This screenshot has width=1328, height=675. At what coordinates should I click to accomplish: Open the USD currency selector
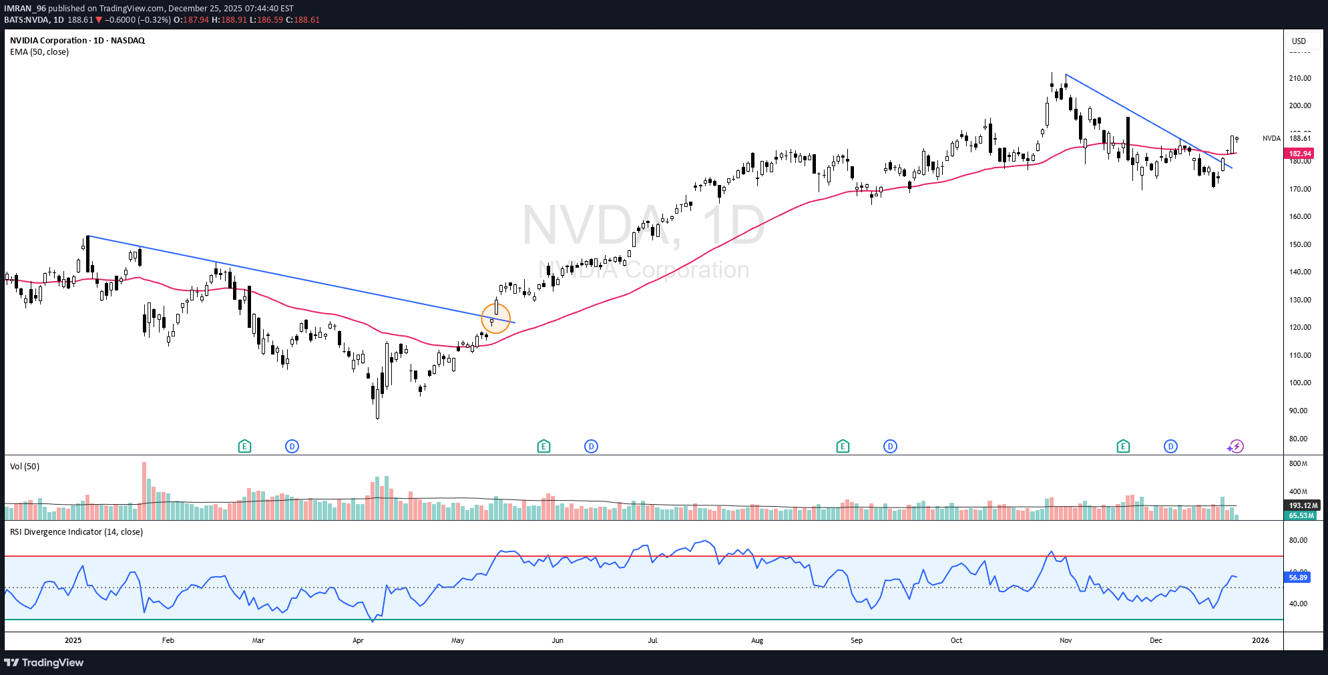1299,41
